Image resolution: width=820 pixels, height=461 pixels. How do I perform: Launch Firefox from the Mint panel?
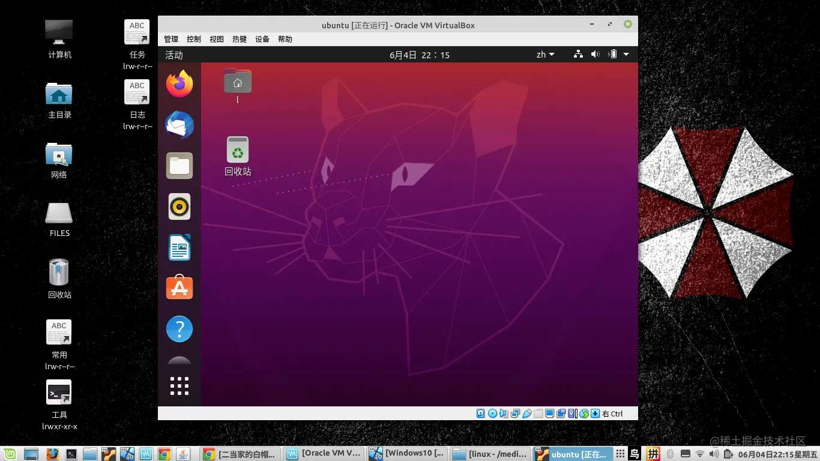[52, 454]
